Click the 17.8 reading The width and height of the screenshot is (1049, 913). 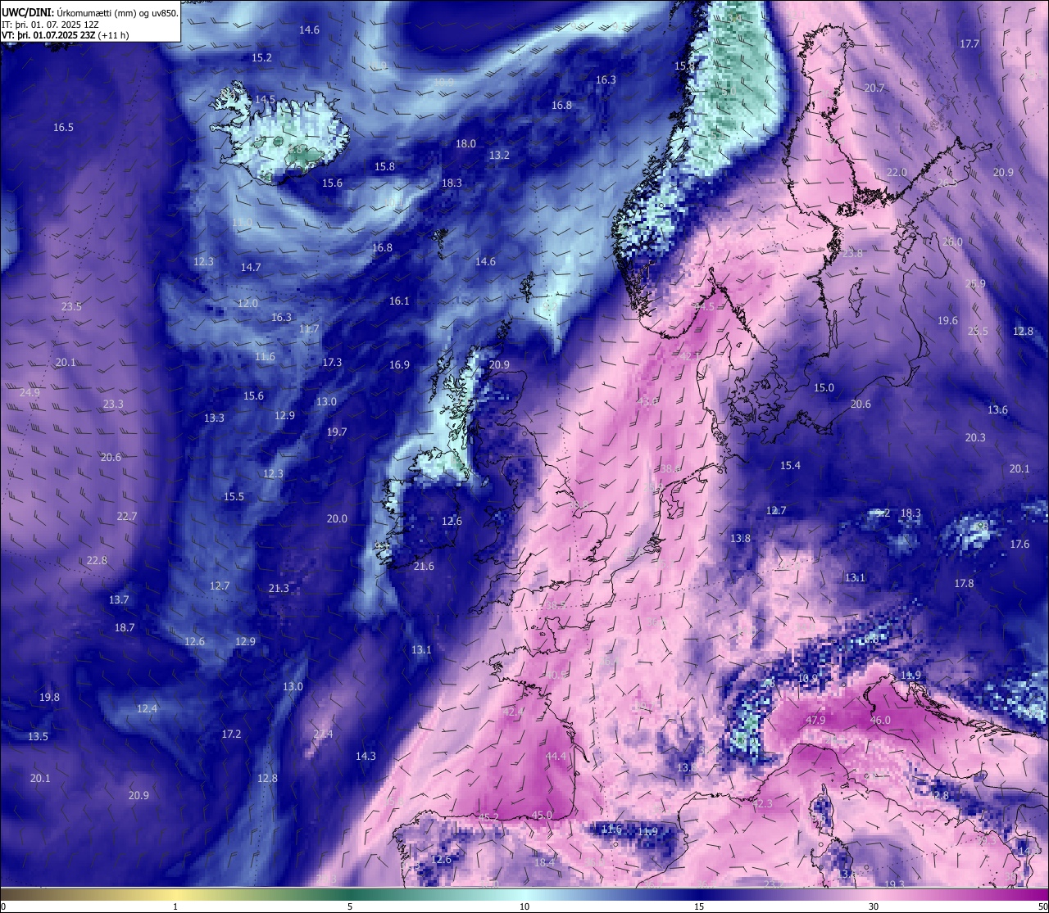[x=964, y=584]
